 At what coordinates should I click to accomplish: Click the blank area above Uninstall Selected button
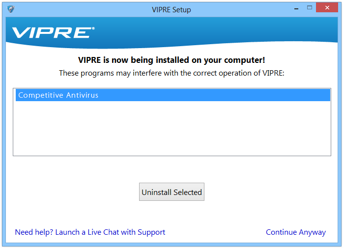[x=172, y=169]
